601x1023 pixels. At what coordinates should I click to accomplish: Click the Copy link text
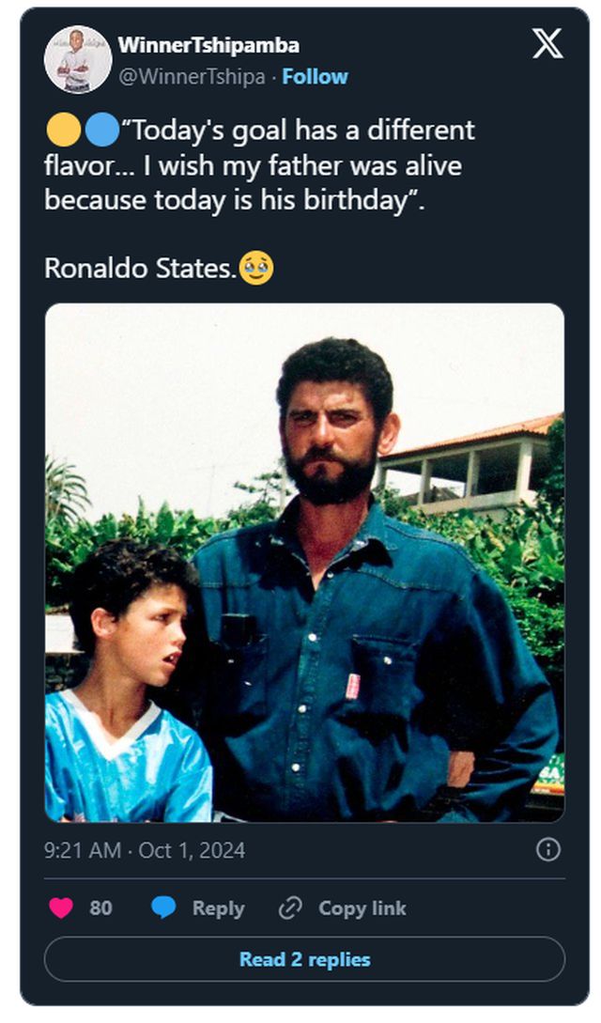(362, 907)
